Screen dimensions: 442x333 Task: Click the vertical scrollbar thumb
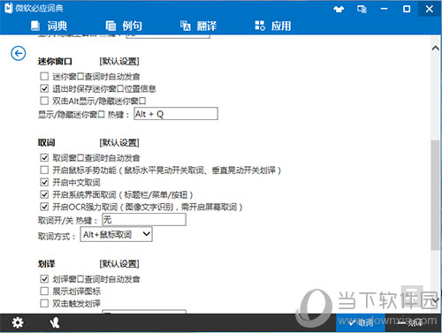click(x=435, y=195)
